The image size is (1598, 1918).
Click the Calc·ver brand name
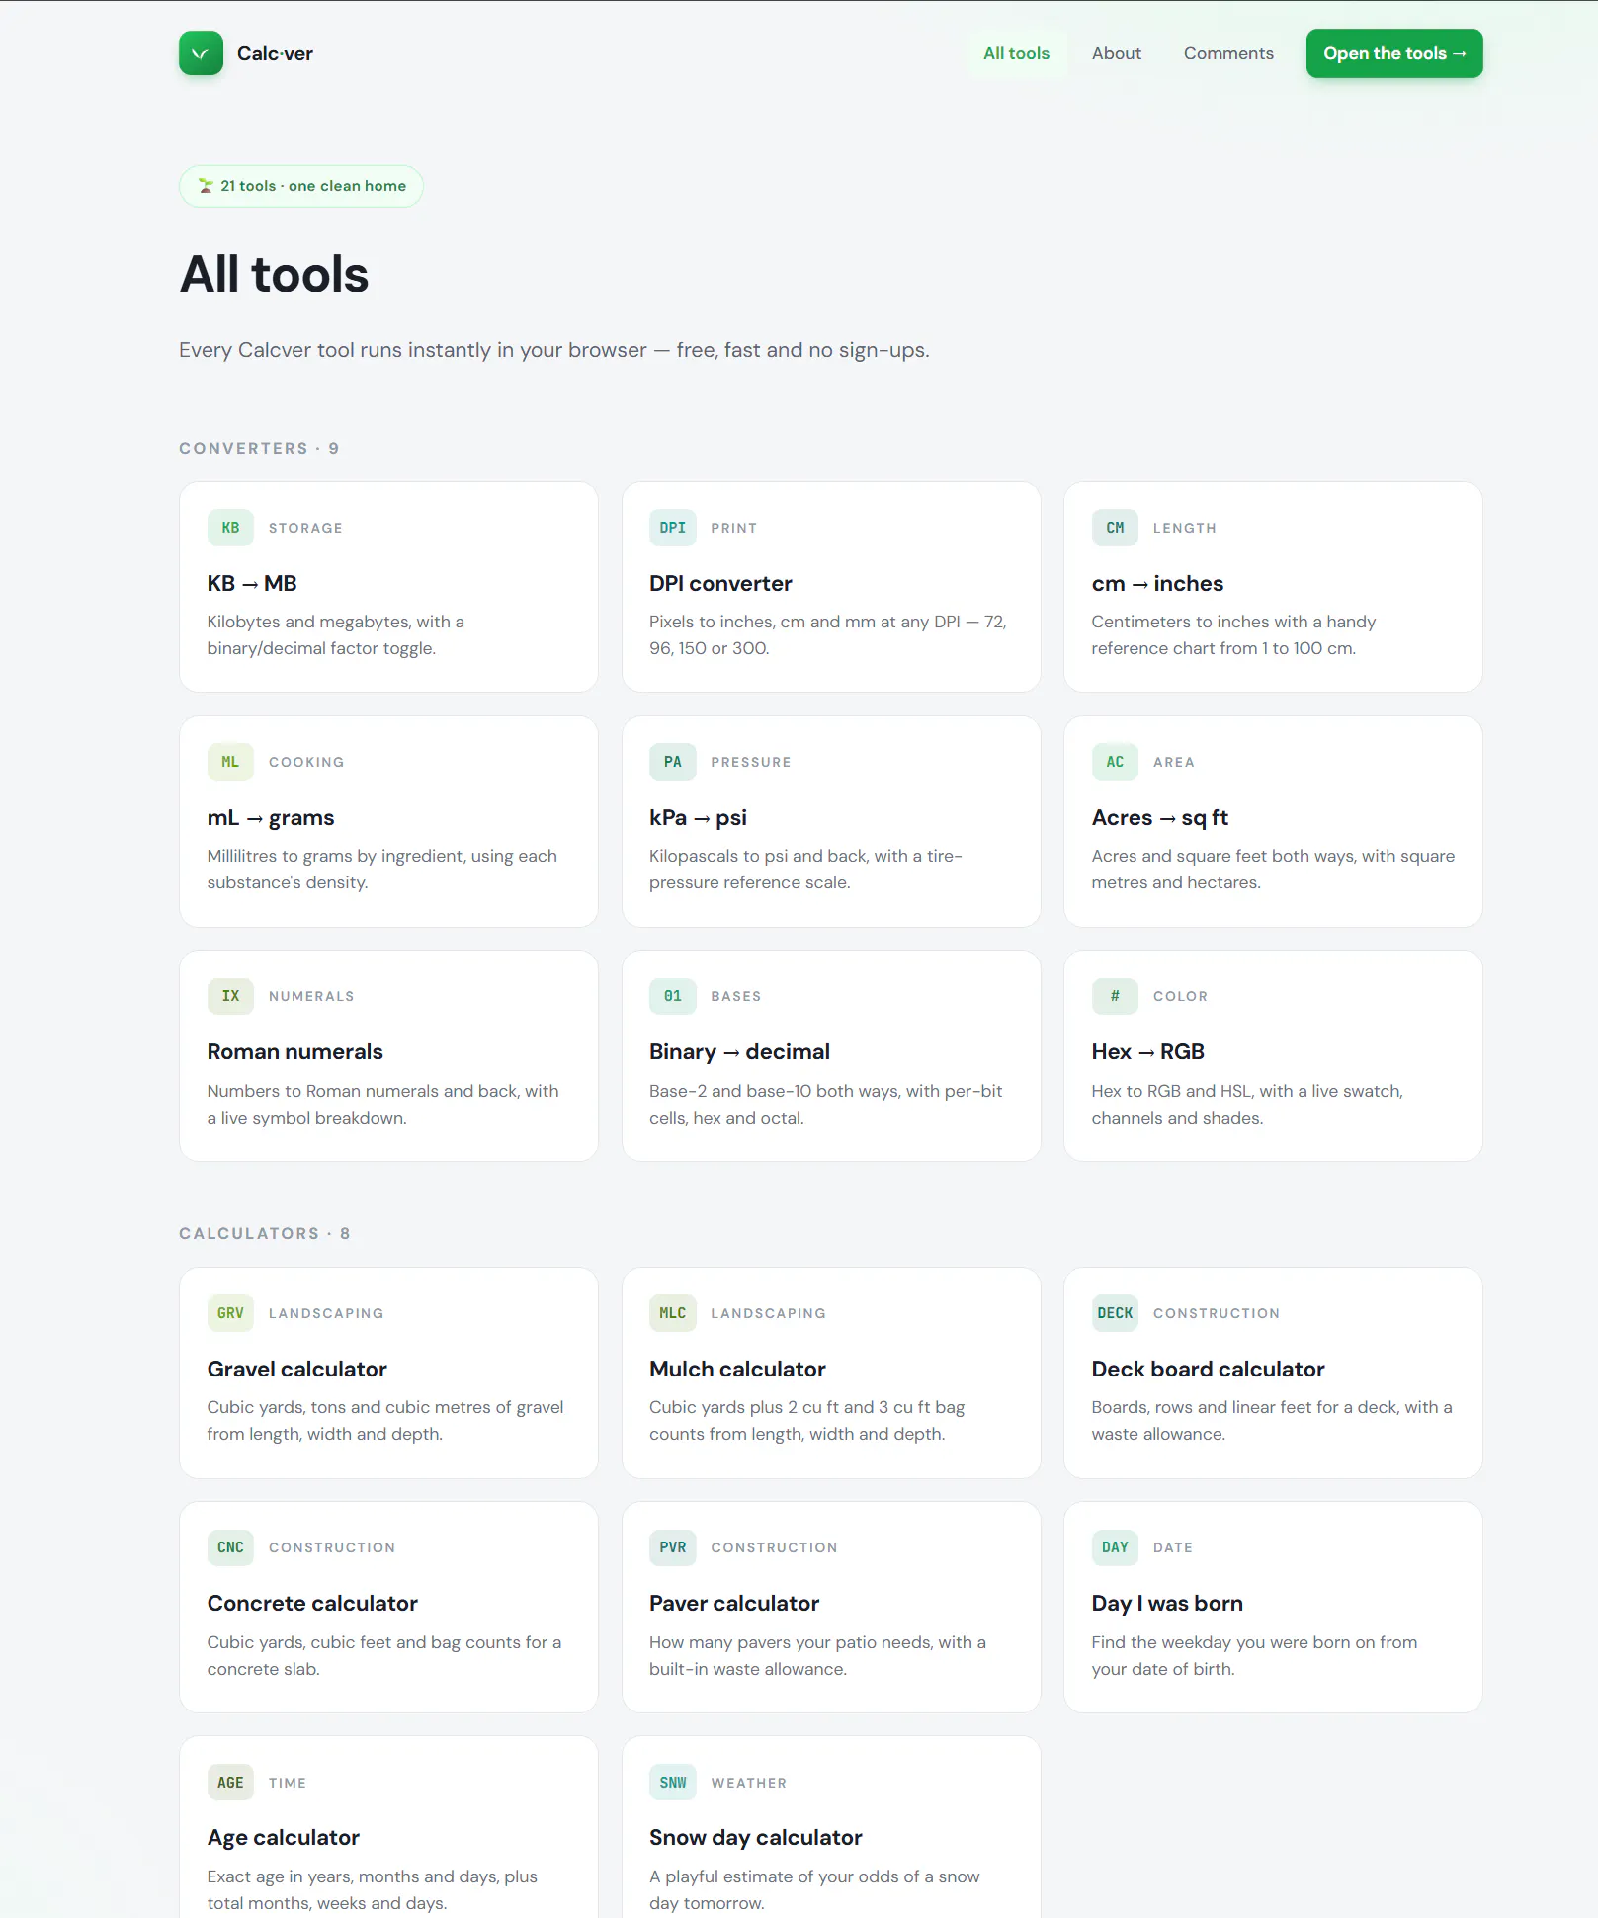(275, 53)
